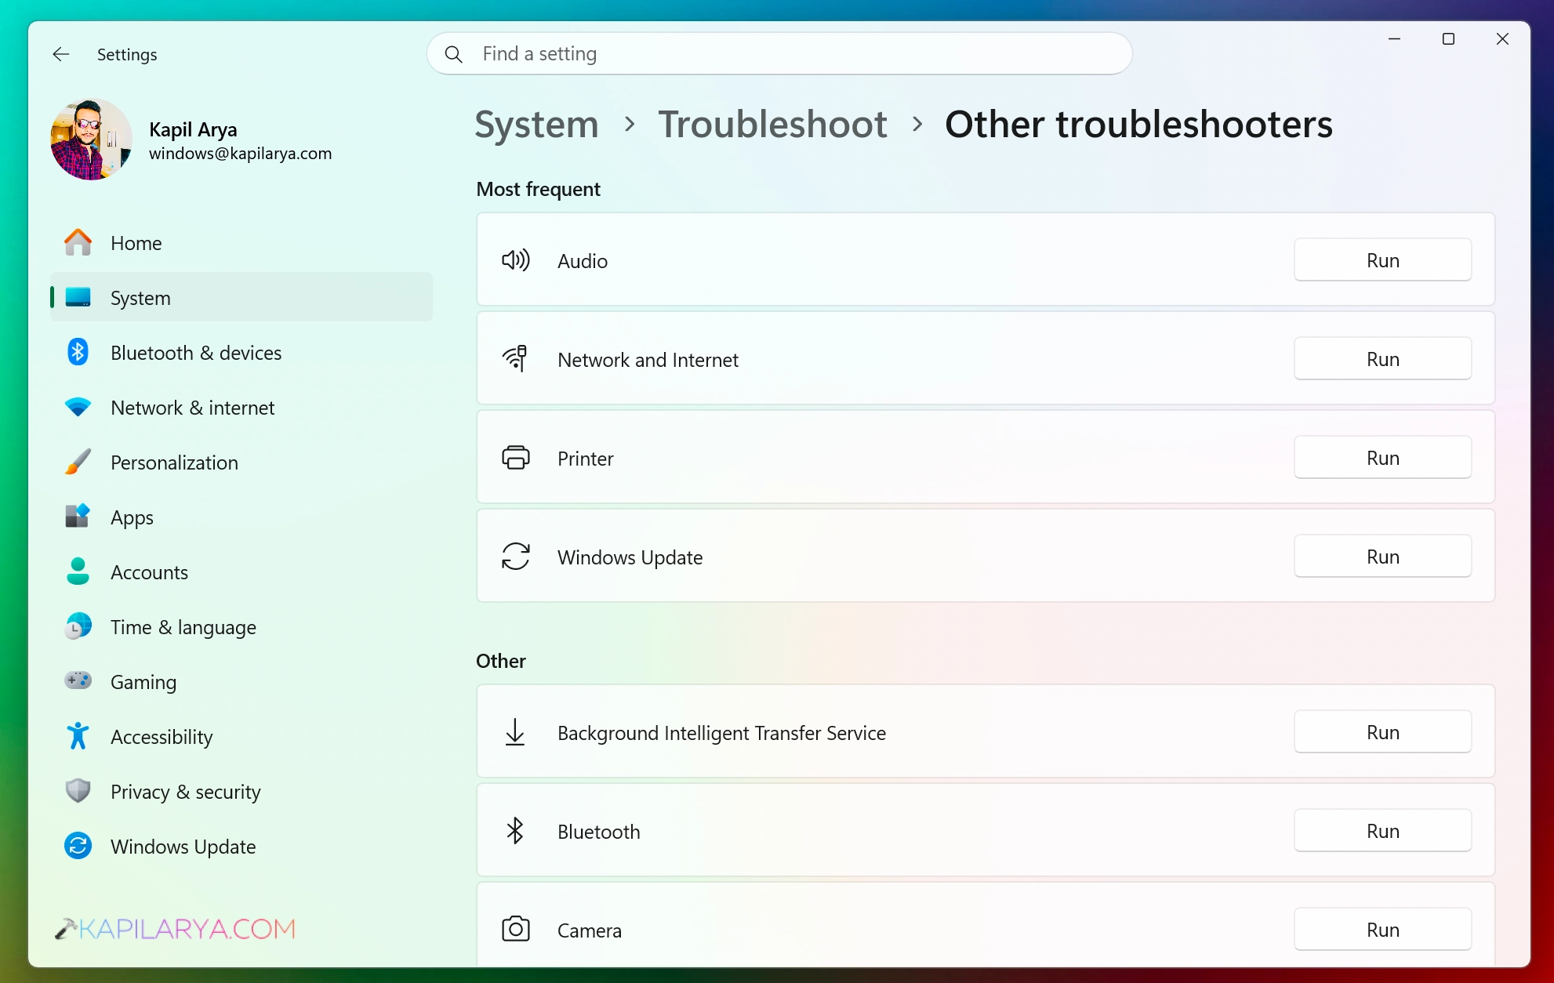The width and height of the screenshot is (1554, 983).
Task: Run the Audio troubleshooter
Action: pyautogui.click(x=1382, y=260)
